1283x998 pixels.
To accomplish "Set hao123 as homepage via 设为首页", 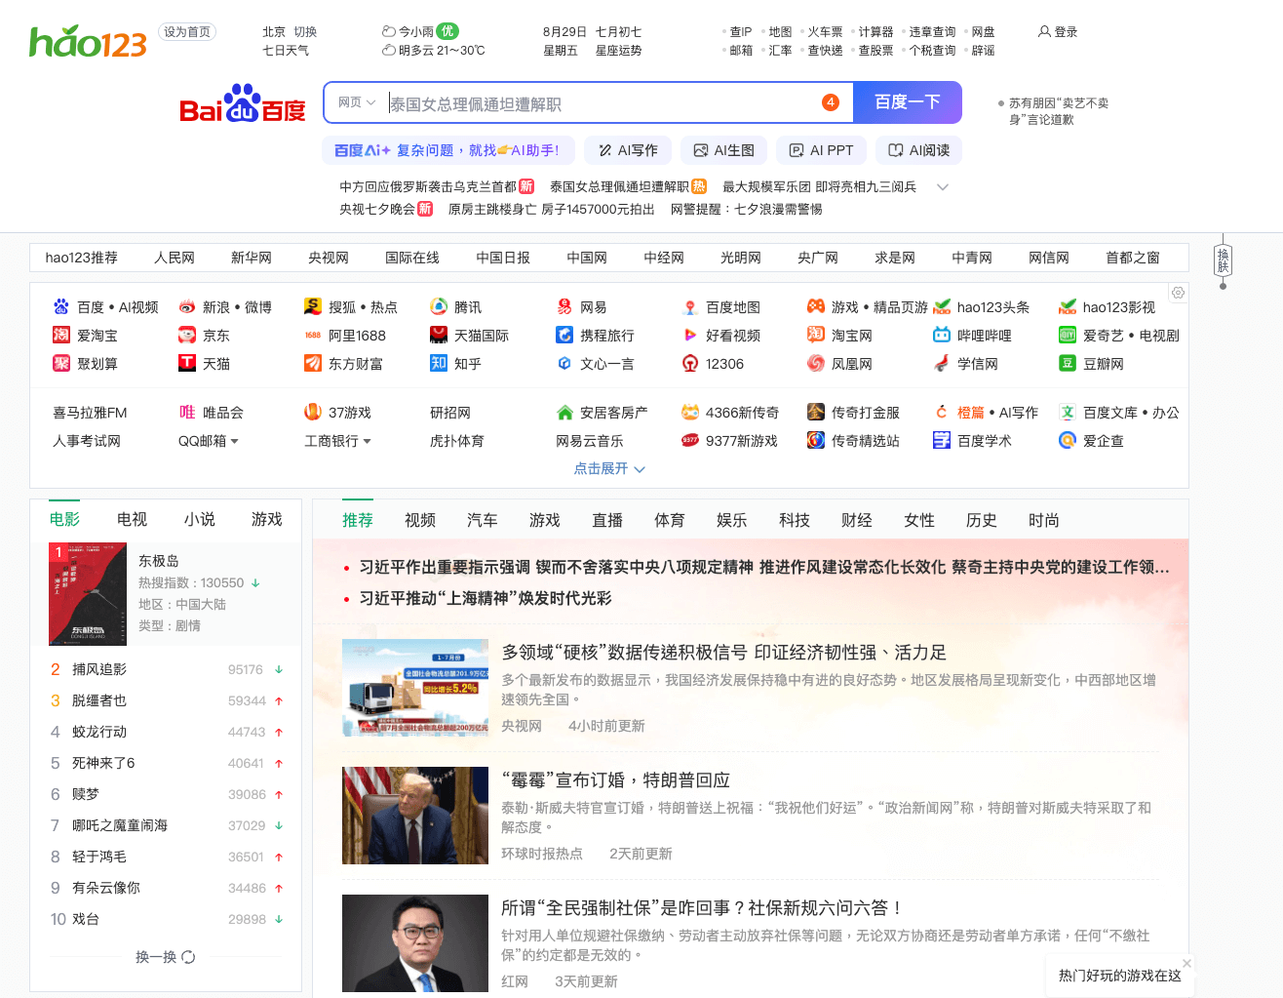I will [x=187, y=32].
